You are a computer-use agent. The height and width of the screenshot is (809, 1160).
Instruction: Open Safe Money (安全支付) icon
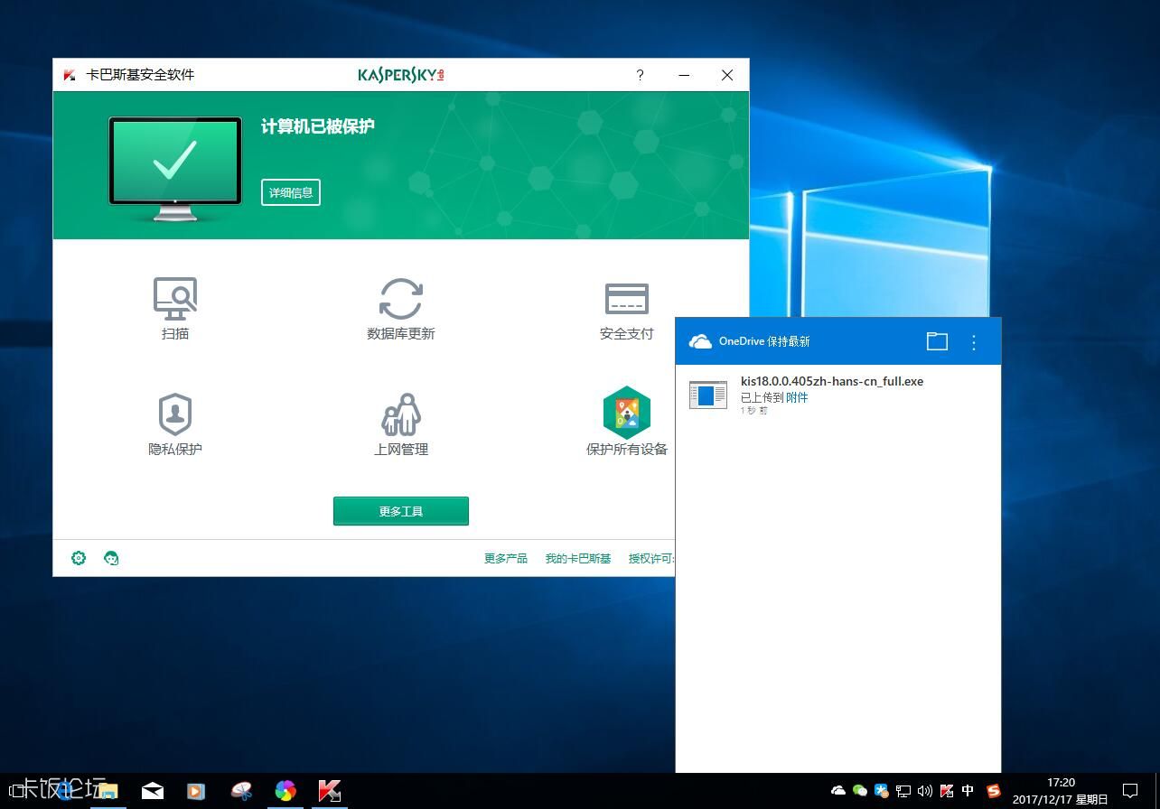coord(627,299)
